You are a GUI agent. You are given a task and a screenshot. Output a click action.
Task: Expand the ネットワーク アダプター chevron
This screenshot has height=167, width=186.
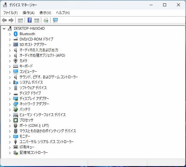[x=10, y=104]
